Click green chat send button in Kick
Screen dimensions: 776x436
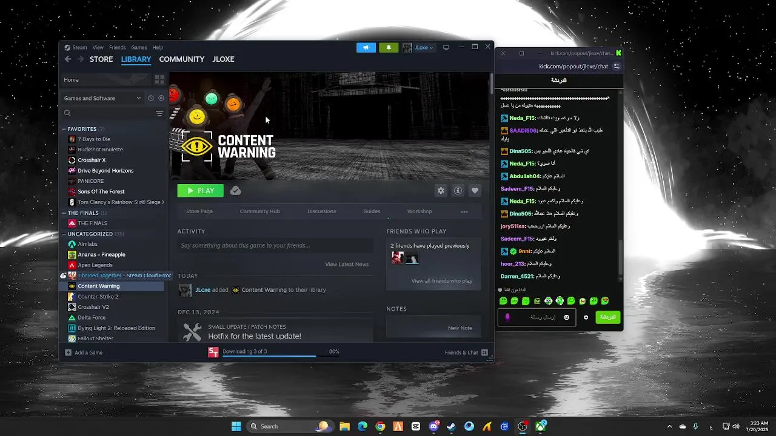tap(608, 317)
